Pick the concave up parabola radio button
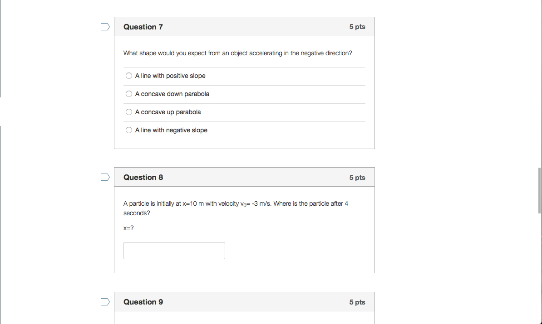542x324 pixels. pyautogui.click(x=129, y=112)
